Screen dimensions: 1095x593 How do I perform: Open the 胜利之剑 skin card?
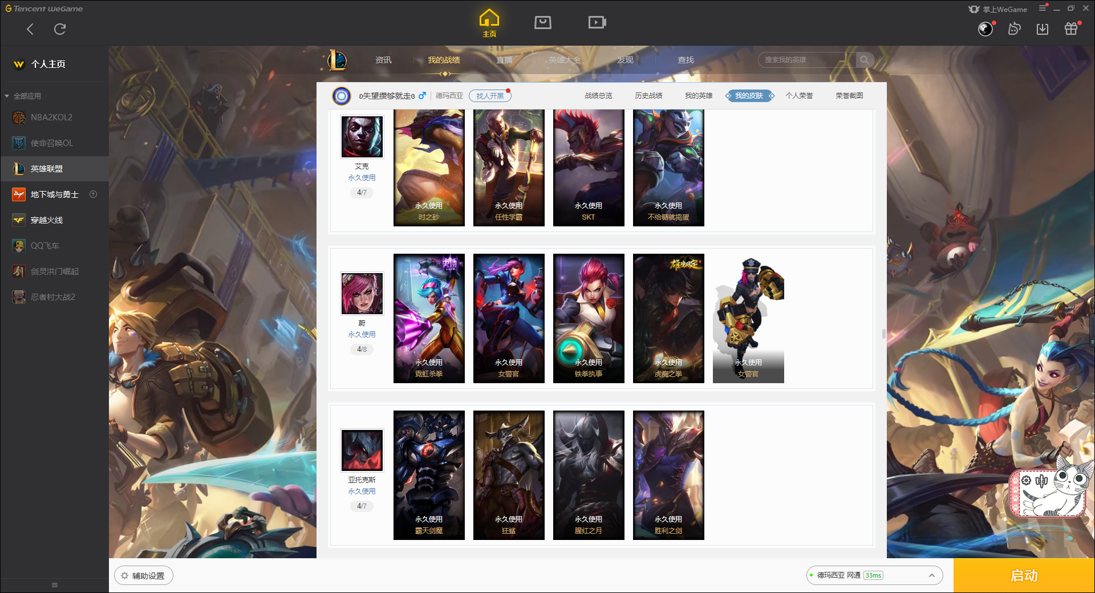pyautogui.click(x=668, y=475)
